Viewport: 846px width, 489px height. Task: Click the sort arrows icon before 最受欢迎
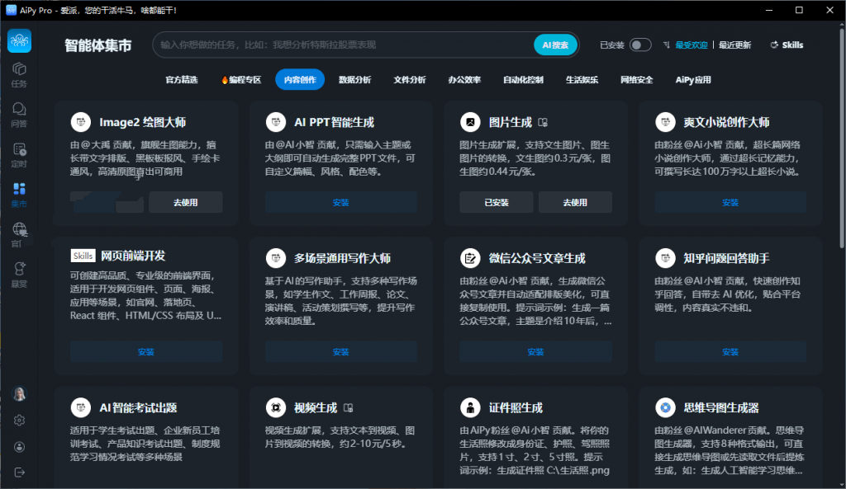click(x=667, y=45)
